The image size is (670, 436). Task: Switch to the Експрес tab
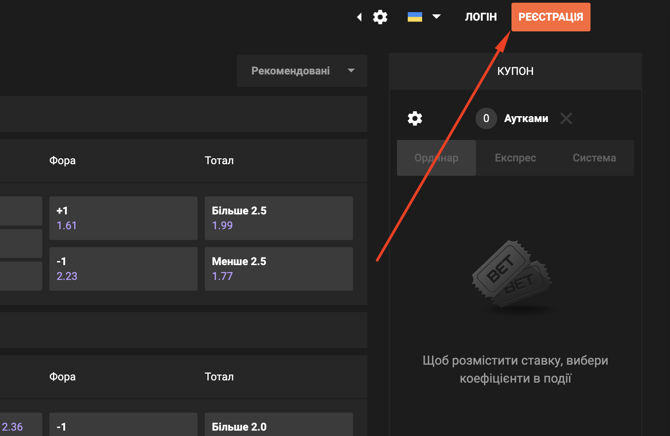515,158
